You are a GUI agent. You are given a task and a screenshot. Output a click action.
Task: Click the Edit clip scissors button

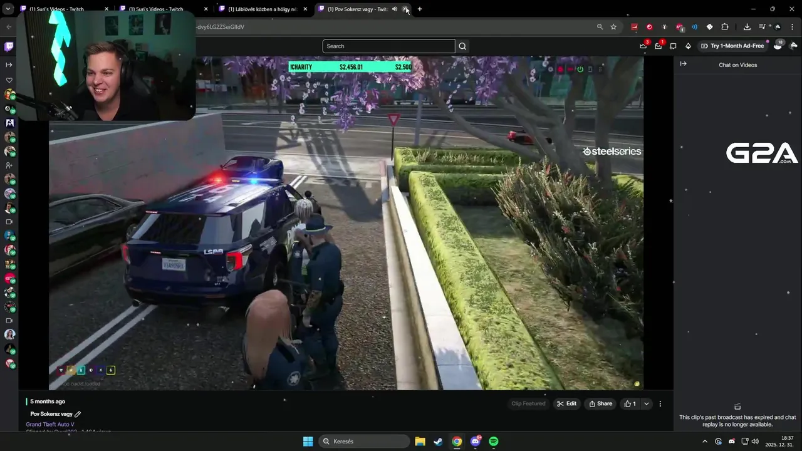point(566,403)
